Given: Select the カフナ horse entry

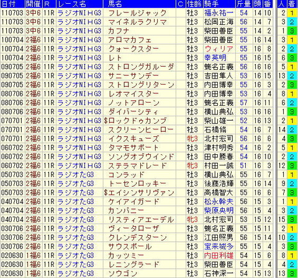Looking at the screenshot, I should 119,31.
